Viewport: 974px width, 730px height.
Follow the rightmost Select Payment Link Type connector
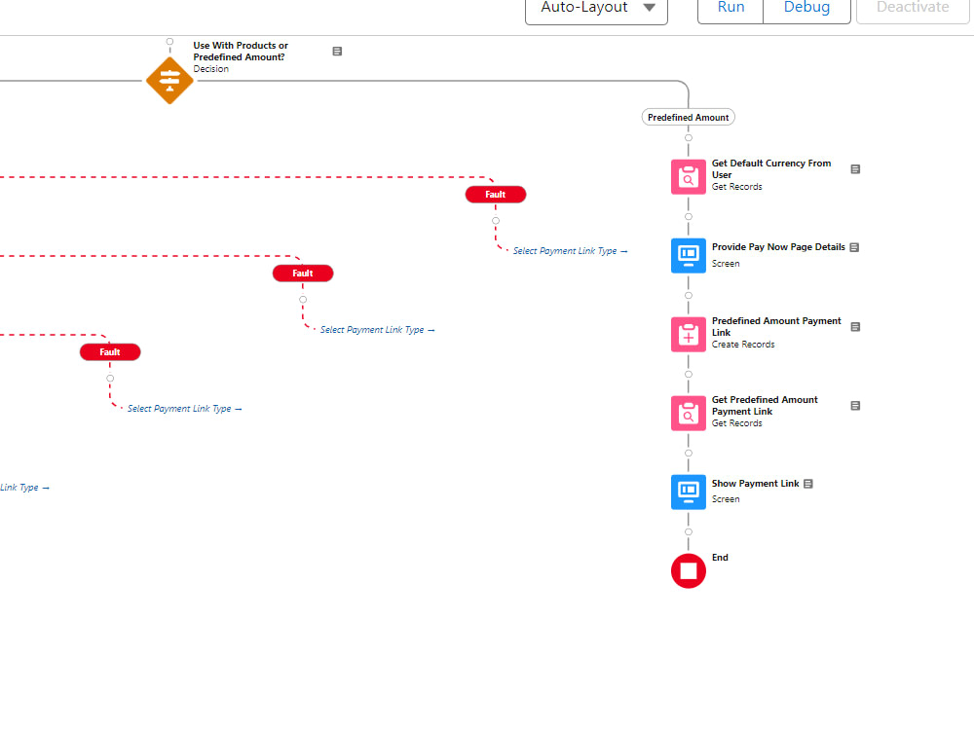pos(570,251)
